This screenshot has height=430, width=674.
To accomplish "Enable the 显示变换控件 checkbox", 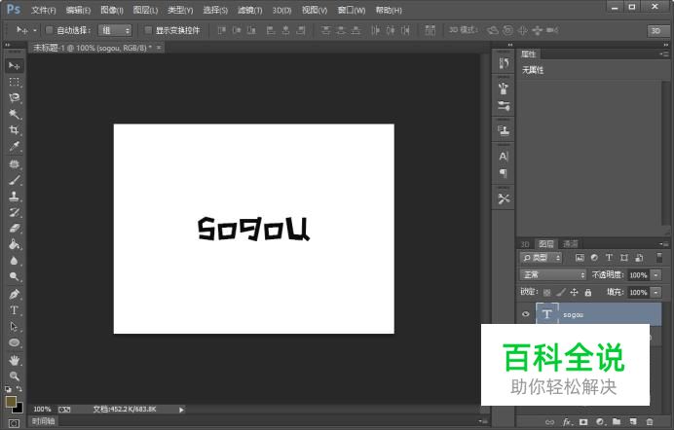I will pyautogui.click(x=148, y=30).
